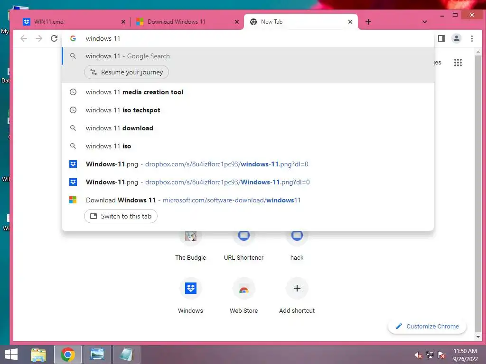486x364 pixels.
Task: Select the New Tab tab
Action: click(x=300, y=22)
